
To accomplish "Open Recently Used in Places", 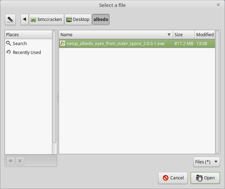I will (28, 52).
